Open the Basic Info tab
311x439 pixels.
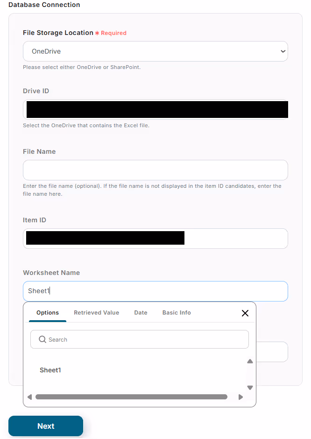pos(177,313)
